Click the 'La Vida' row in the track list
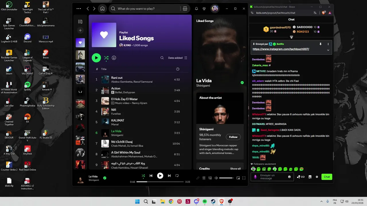Image resolution: width=367 pixels, height=206 pixels. point(140,133)
